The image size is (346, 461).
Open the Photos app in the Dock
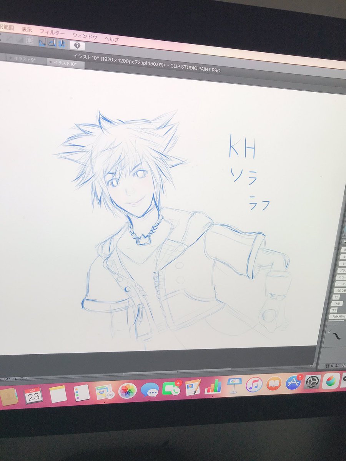pos(127,390)
